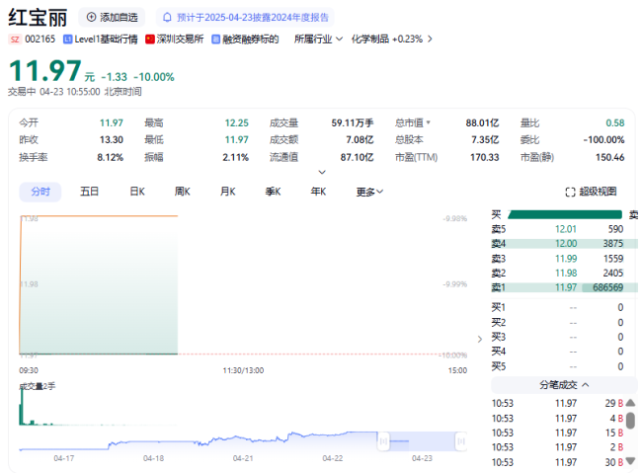The width and height of the screenshot is (642, 473).
Task: Click the 深圳交易所 flag icon
Action: (x=150, y=39)
